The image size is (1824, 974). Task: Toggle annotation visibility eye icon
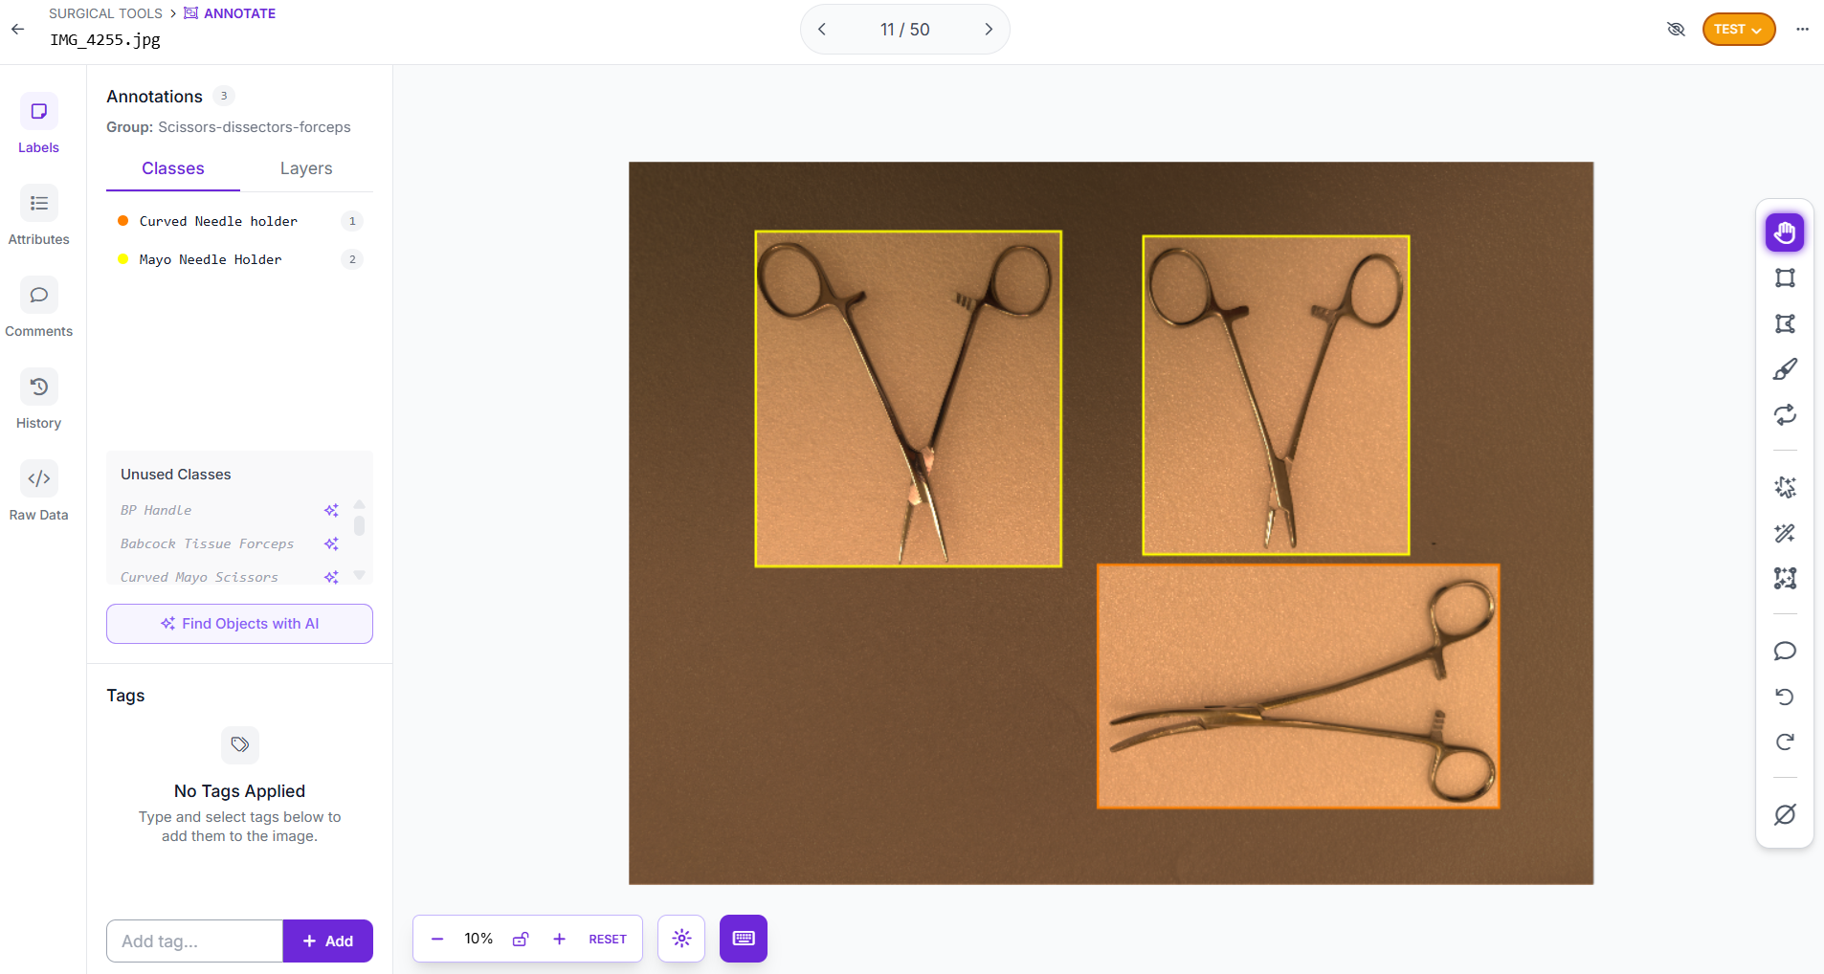[x=1676, y=30]
